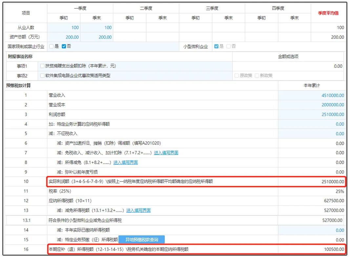Edit 营业收入 amount field
350x257 pixels.
[x=312, y=95]
